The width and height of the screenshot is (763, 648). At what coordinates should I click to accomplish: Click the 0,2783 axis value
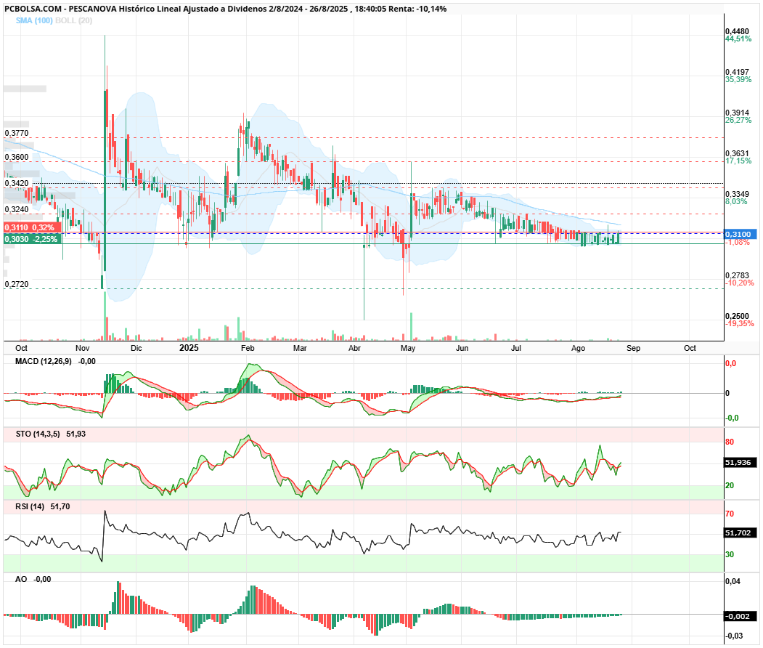click(x=737, y=275)
